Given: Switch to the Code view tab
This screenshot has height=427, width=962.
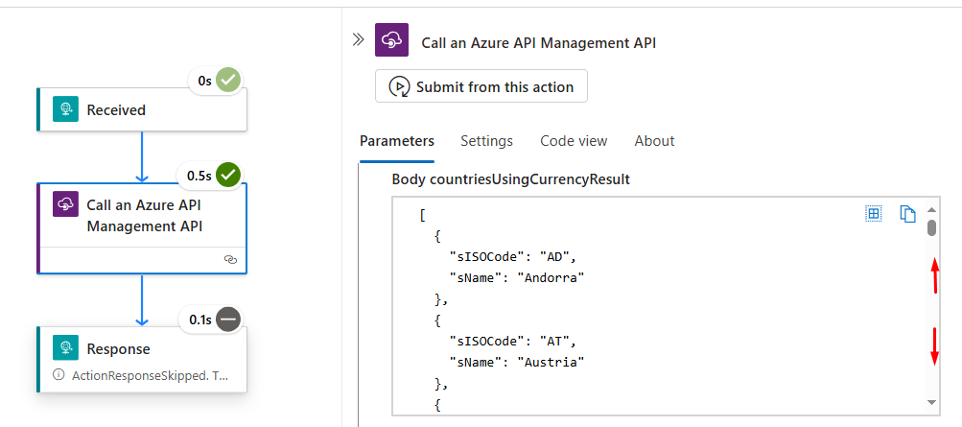Looking at the screenshot, I should (x=574, y=141).
